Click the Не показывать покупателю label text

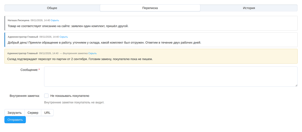point(70,96)
